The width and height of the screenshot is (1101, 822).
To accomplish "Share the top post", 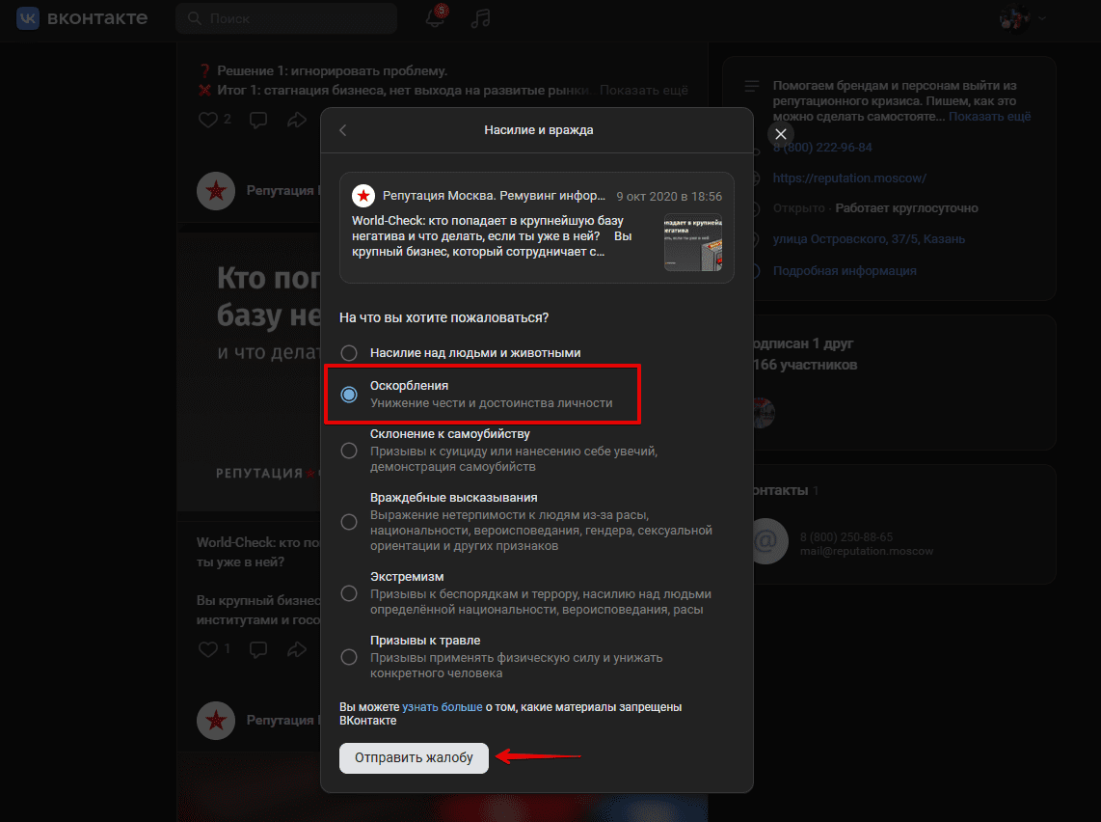I will point(296,121).
